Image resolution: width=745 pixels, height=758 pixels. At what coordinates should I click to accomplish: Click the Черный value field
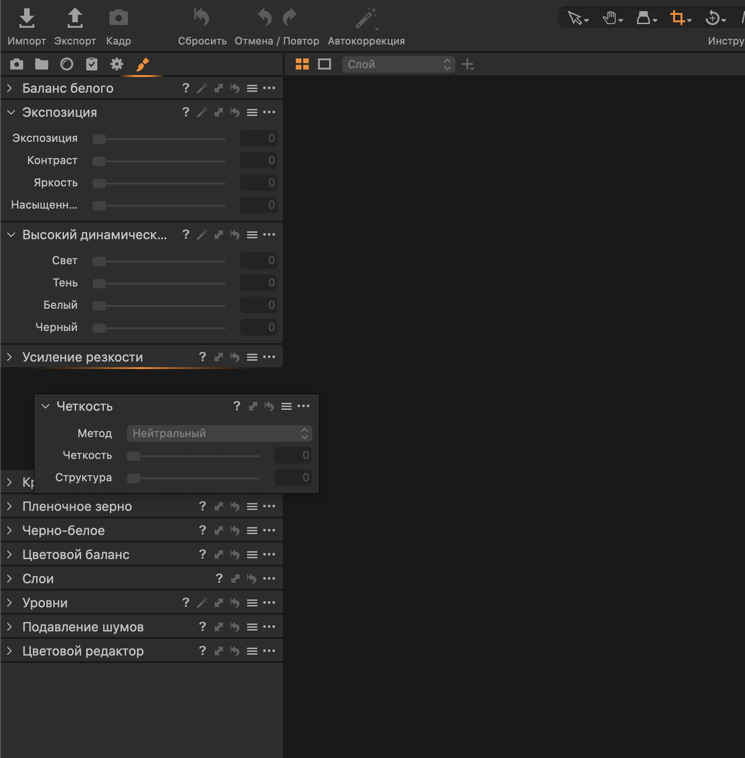258,328
